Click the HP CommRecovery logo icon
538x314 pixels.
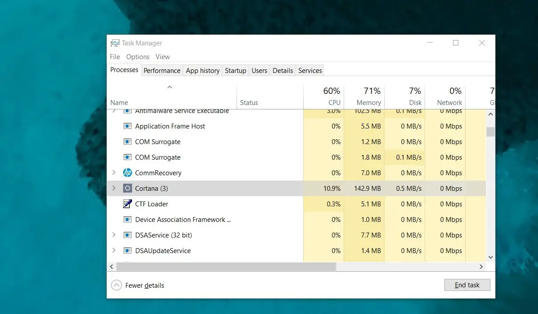tap(128, 173)
